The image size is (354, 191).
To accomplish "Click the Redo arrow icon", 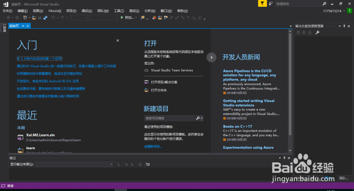I will [x=62, y=18].
